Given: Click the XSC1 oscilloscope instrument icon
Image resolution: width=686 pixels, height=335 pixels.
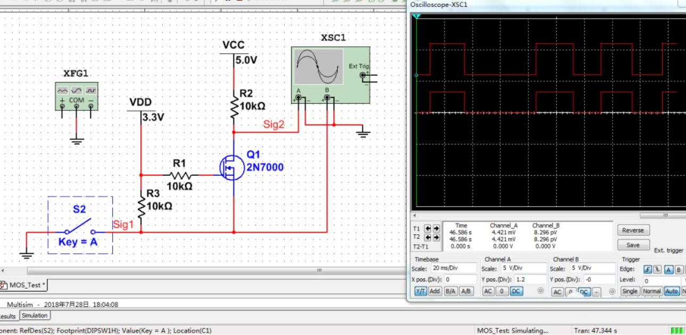Looking at the screenshot, I should click(330, 74).
